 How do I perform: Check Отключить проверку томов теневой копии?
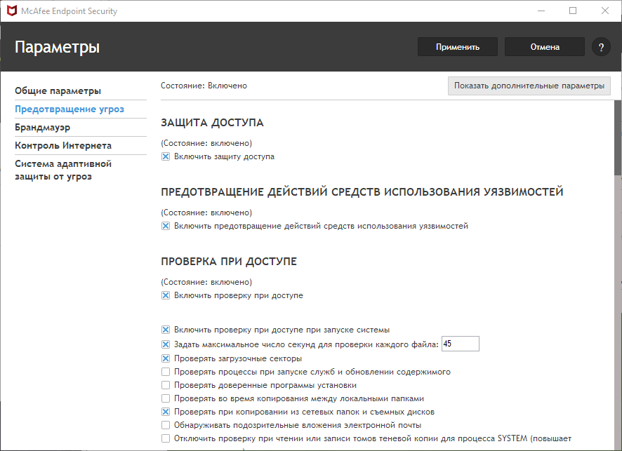pos(166,438)
